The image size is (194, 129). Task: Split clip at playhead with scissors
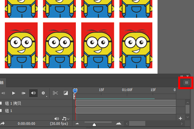click(x=55, y=93)
